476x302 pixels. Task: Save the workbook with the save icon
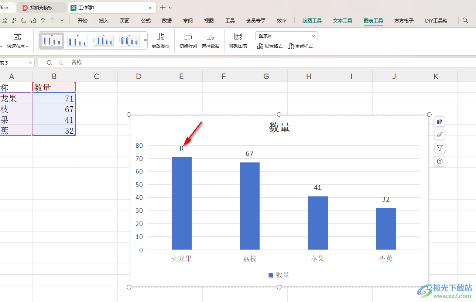point(4,21)
